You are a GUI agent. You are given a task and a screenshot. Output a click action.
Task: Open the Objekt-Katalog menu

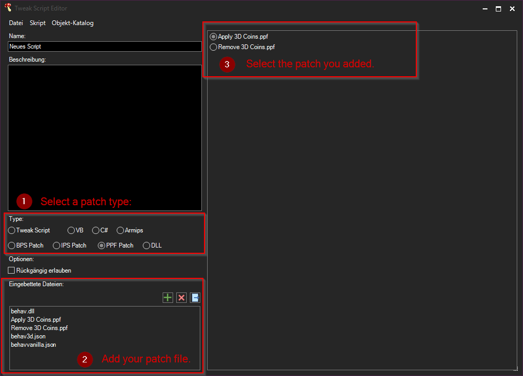pyautogui.click(x=73, y=23)
